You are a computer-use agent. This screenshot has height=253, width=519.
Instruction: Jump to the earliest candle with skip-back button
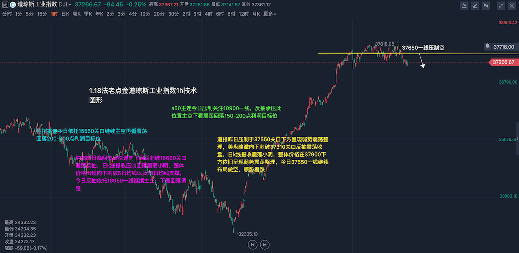pos(253,244)
